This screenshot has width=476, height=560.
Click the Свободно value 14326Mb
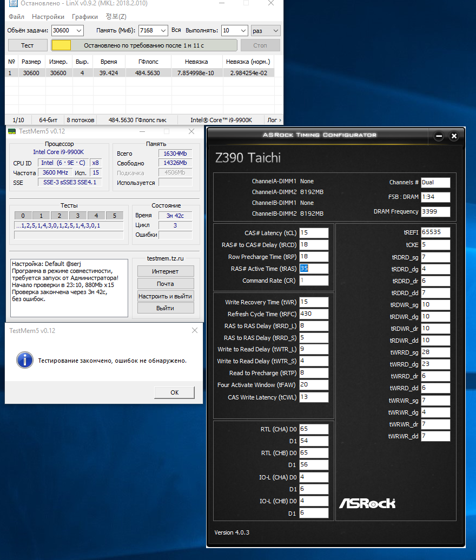click(x=175, y=163)
